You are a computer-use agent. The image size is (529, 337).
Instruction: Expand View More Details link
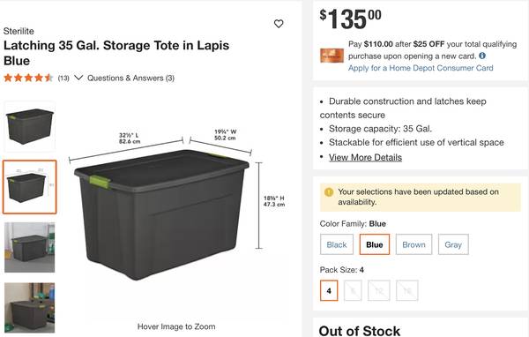tap(365, 157)
